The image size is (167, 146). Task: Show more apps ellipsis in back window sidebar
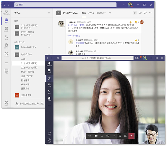point(6,63)
